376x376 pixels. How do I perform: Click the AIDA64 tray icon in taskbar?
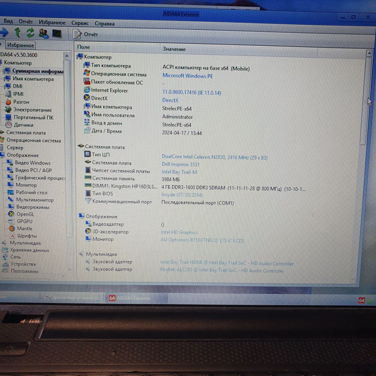click(362, 300)
